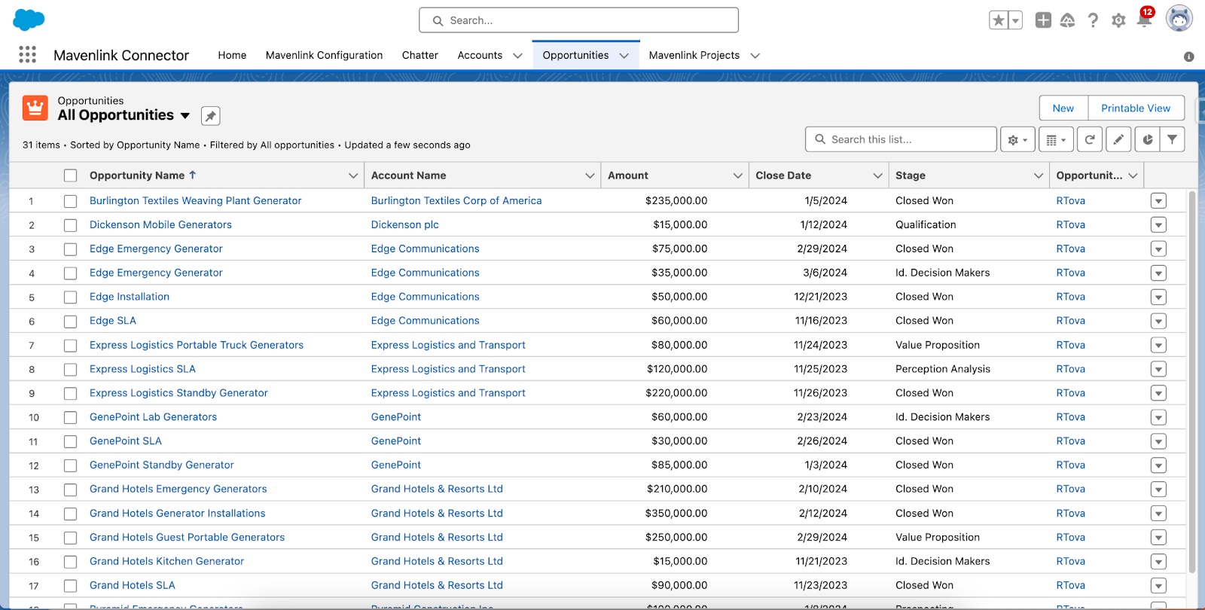Open the Stage column menu
The width and height of the screenshot is (1205, 610).
point(1039,175)
